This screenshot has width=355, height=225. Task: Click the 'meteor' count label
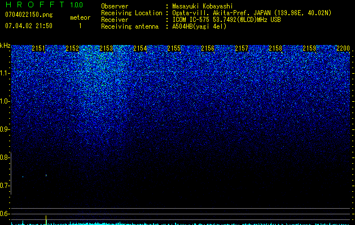pos(80,17)
